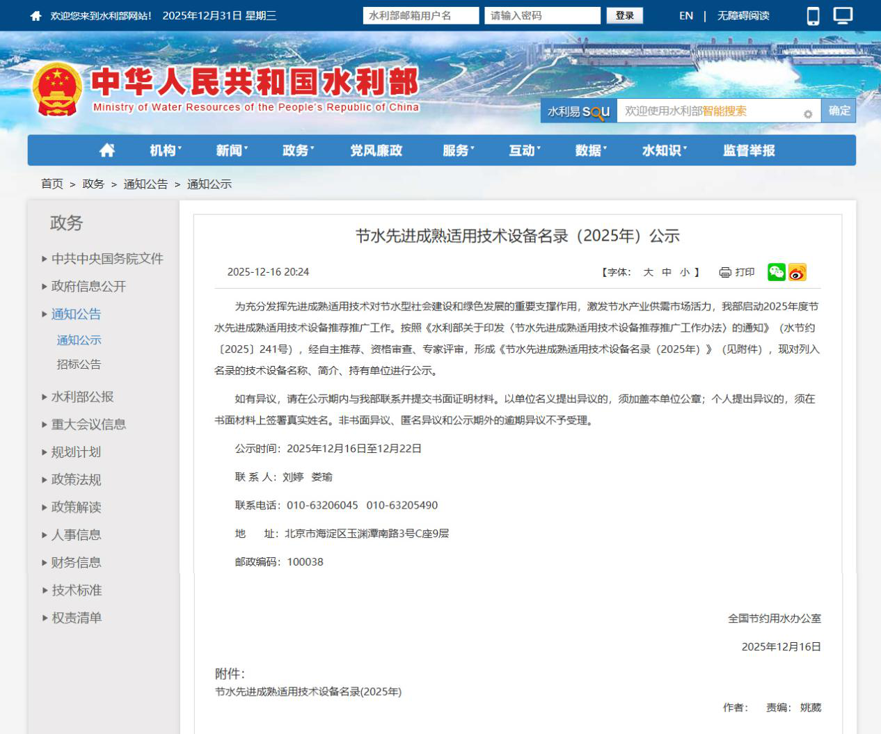This screenshot has height=734, width=881.
Task: Set font size to 大
Action: [x=649, y=273]
